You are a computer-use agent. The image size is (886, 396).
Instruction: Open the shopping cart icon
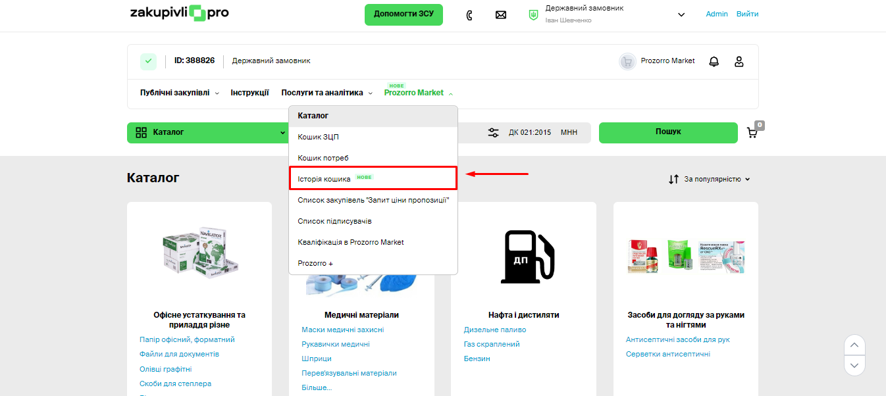[x=752, y=132]
